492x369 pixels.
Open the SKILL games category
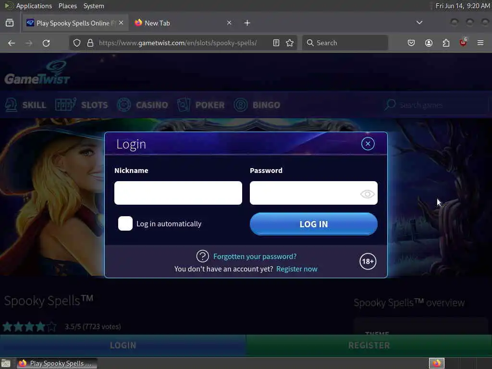[x=26, y=105]
